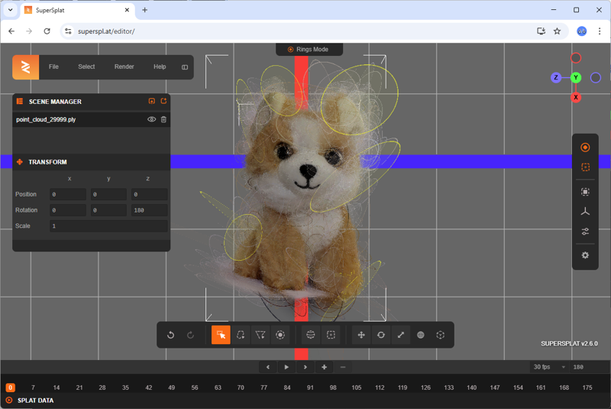Open the view options sliders panel

pyautogui.click(x=585, y=232)
